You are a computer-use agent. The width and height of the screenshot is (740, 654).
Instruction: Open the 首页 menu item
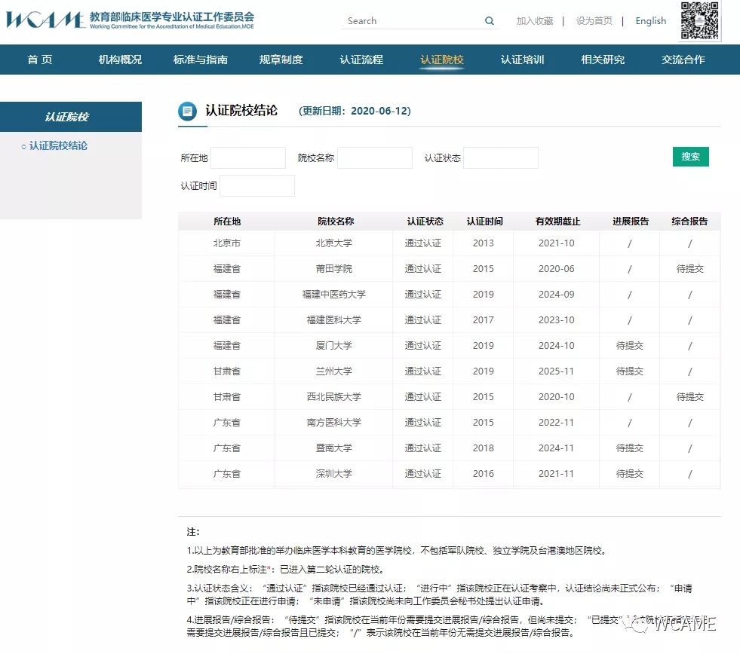coord(40,60)
